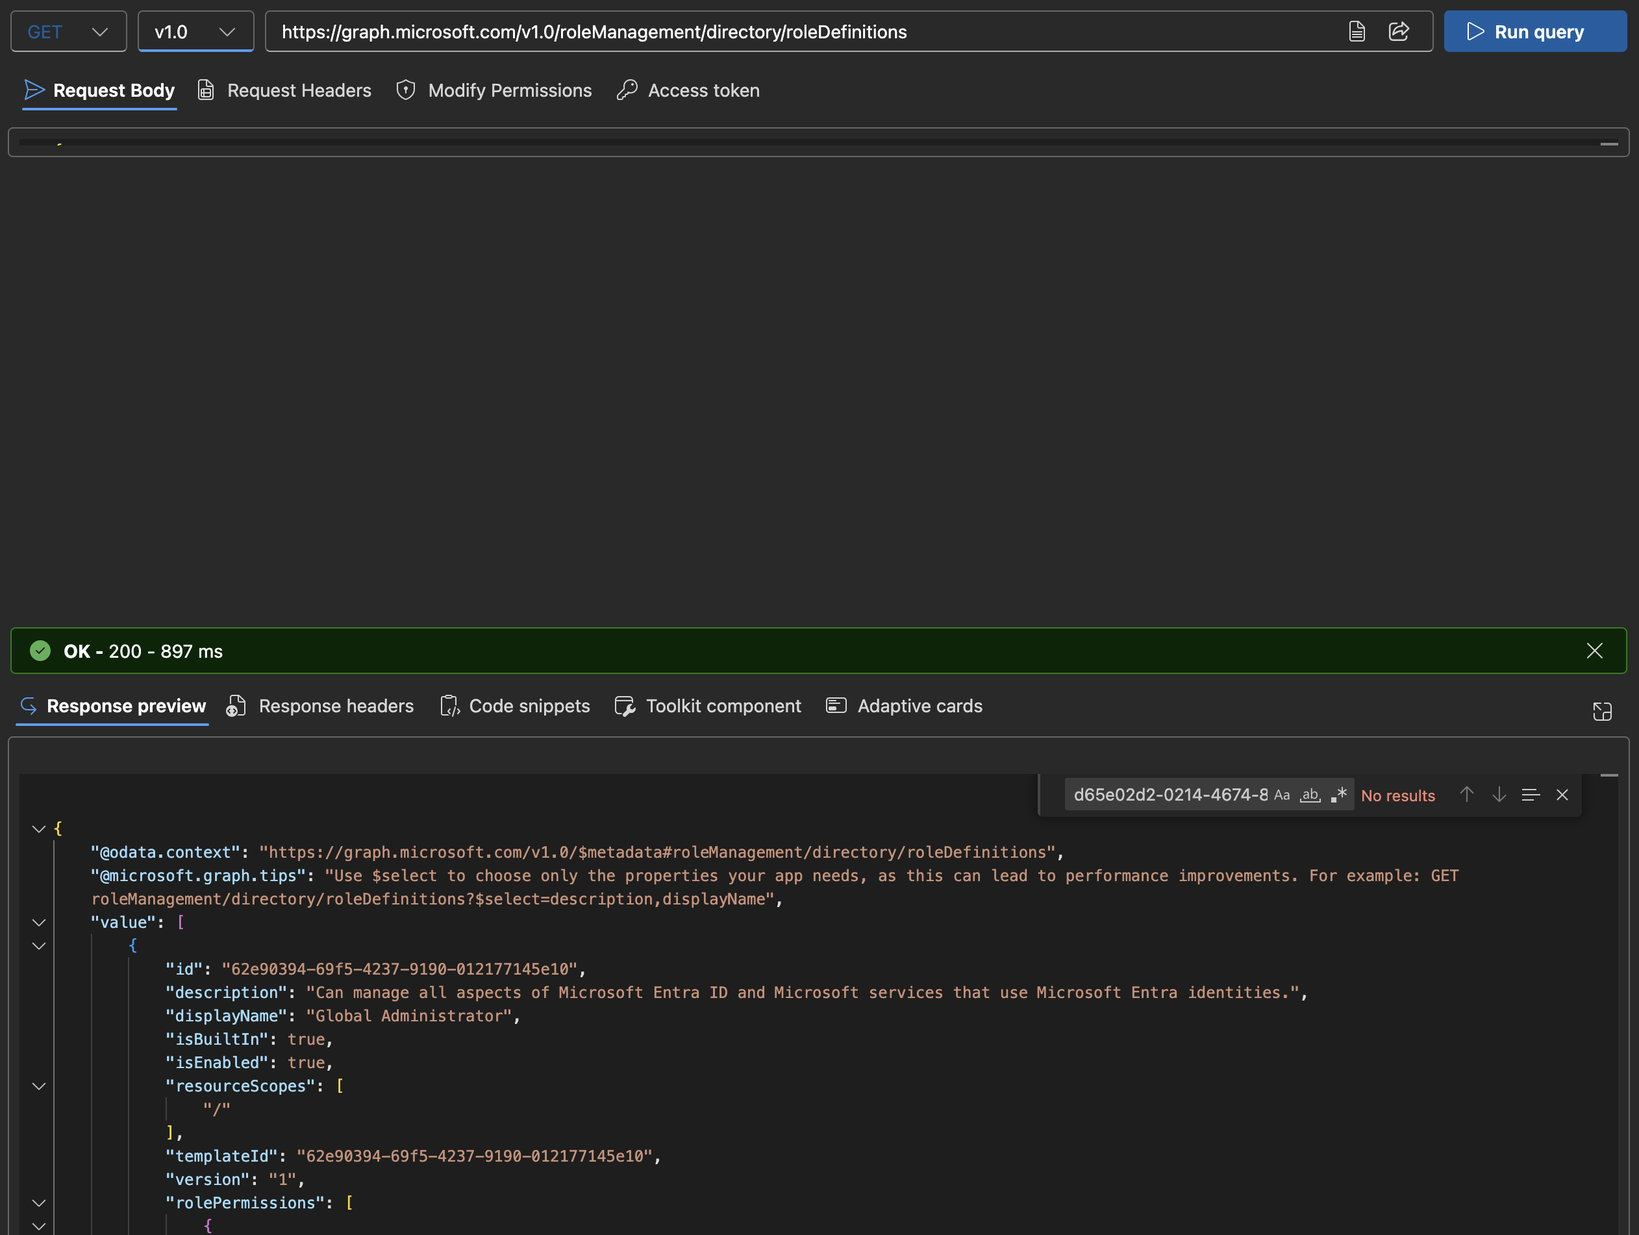Image resolution: width=1639 pixels, height=1235 pixels.
Task: Open the Modify Permissions tab
Action: [494, 90]
